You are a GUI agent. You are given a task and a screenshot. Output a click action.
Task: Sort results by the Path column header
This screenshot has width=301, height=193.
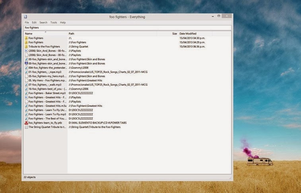(112, 33)
